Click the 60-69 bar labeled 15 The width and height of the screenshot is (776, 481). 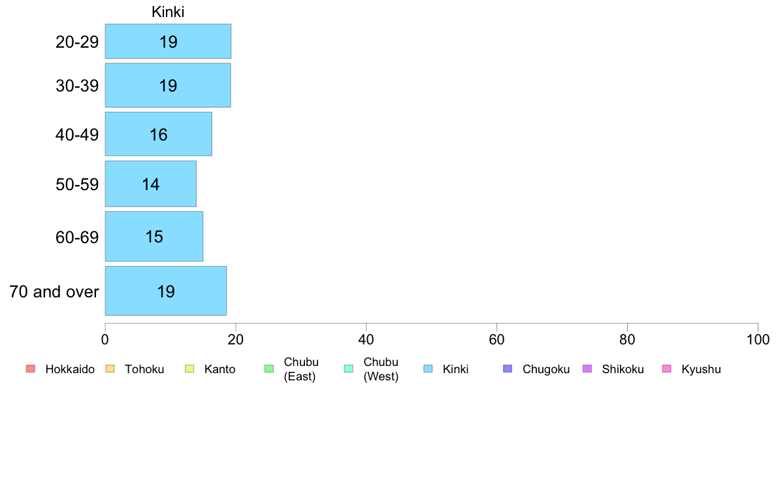tap(154, 237)
